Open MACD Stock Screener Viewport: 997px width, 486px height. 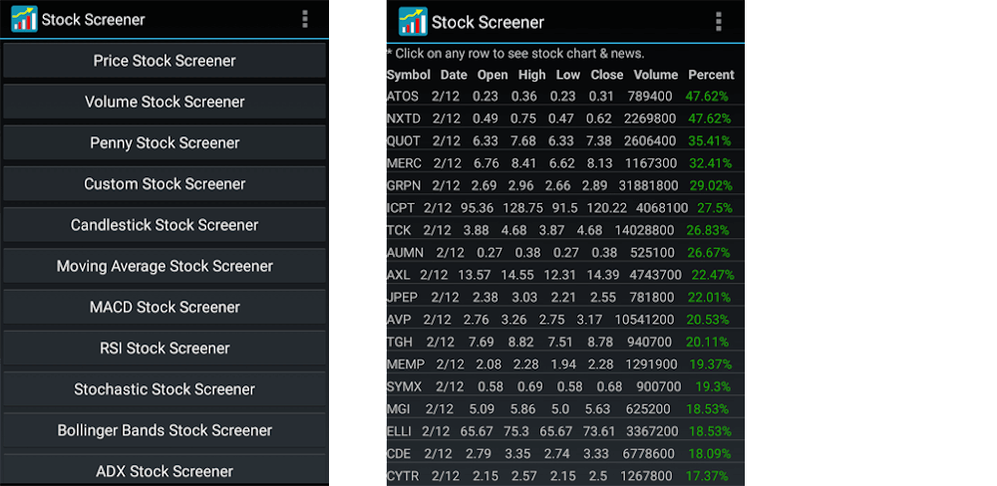click(165, 307)
